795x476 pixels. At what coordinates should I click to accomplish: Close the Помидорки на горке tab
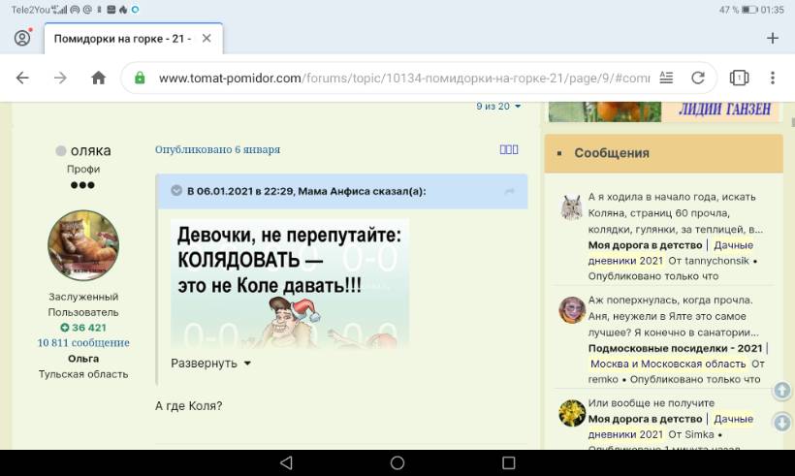(208, 39)
